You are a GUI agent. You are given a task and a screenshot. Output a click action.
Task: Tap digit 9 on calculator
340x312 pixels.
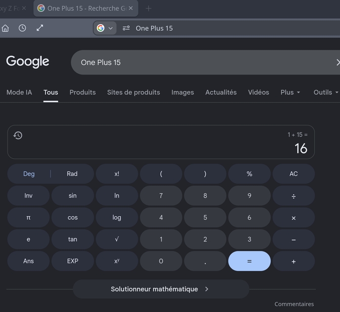click(249, 196)
